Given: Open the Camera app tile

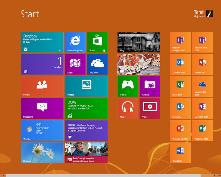Looking at the screenshot, I should coord(150,86).
